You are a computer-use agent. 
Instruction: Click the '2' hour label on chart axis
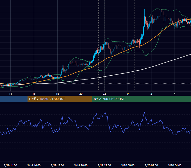click(151, 94)
